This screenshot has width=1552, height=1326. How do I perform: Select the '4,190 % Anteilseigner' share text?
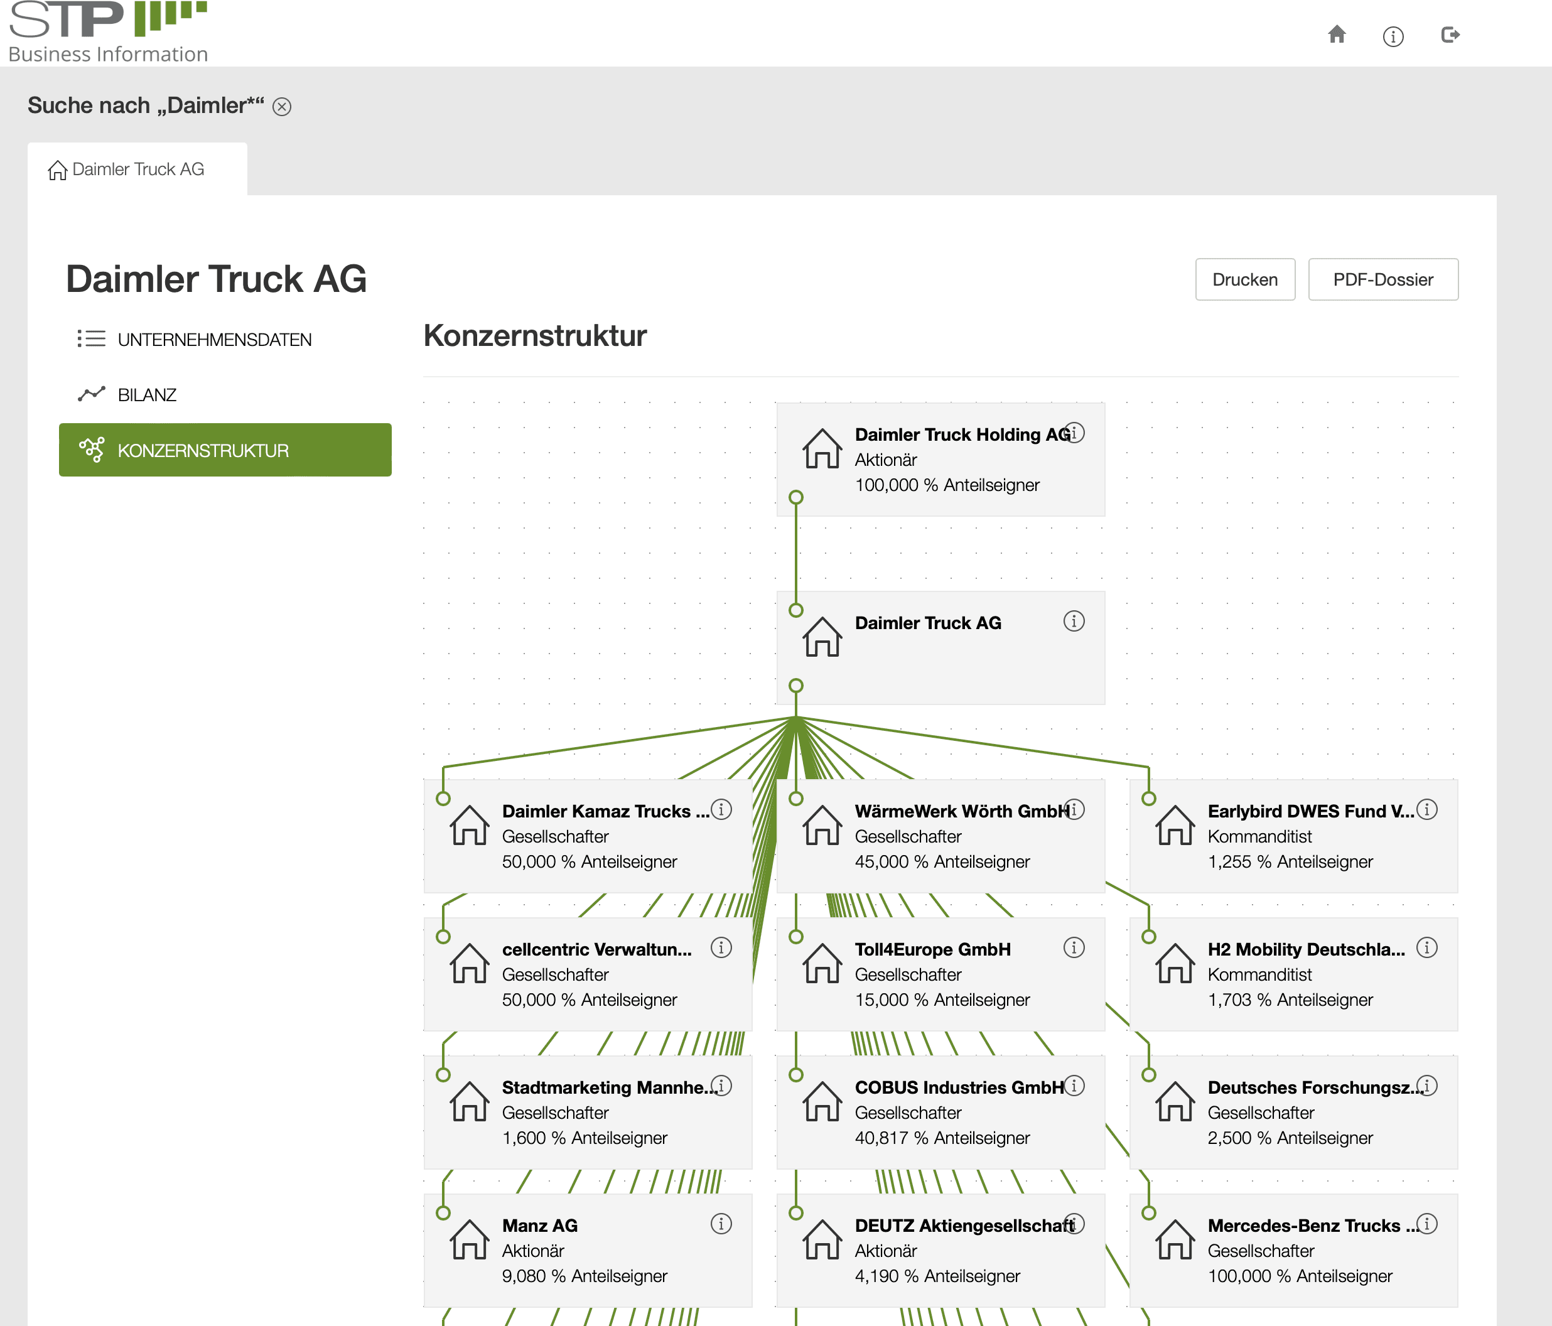[x=938, y=1276]
